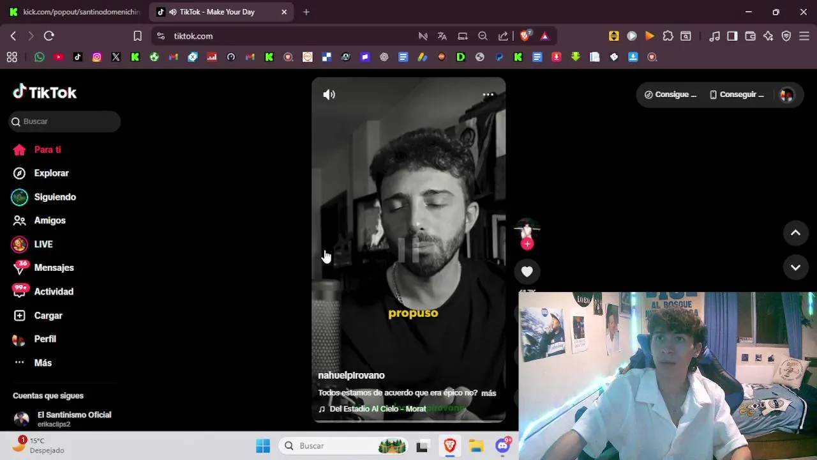
Task: Open Windows Start menu
Action: pyautogui.click(x=263, y=445)
